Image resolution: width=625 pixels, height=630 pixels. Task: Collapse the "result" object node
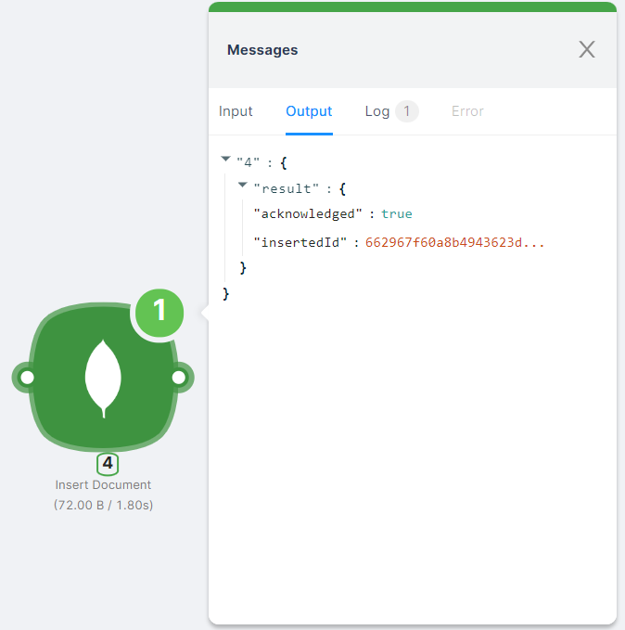(243, 186)
